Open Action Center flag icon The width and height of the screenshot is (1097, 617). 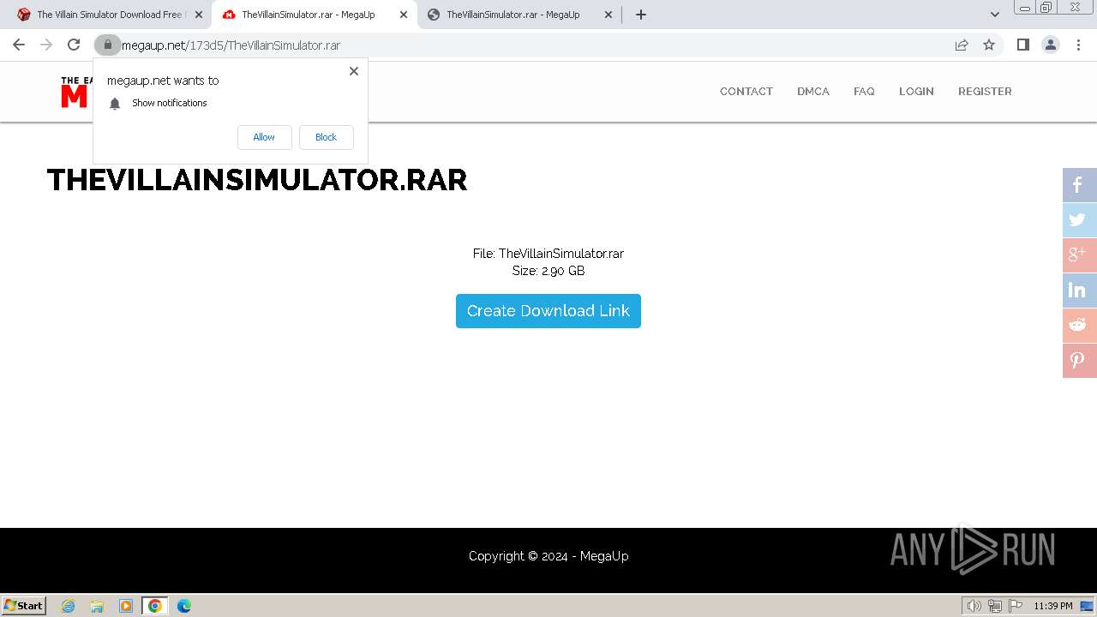coord(1016,606)
